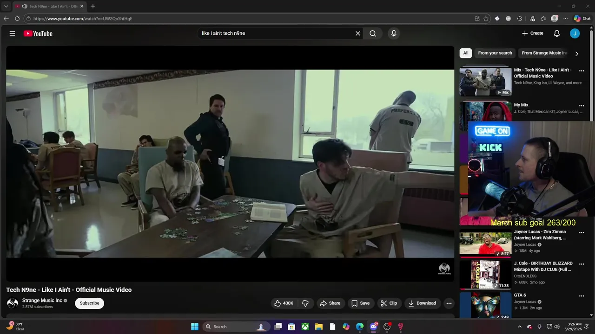595x334 pixels.
Task: Clip a segment of the video
Action: 389,303
